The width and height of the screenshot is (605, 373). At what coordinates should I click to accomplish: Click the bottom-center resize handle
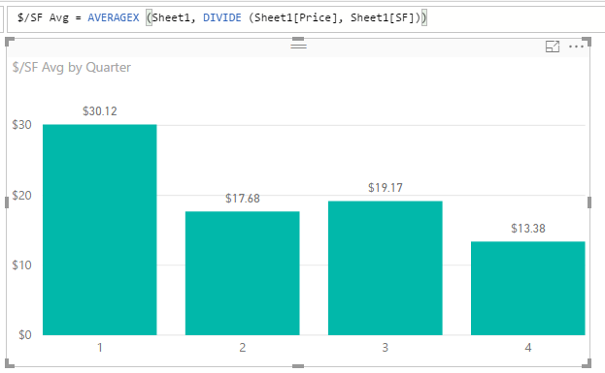pos(298,366)
